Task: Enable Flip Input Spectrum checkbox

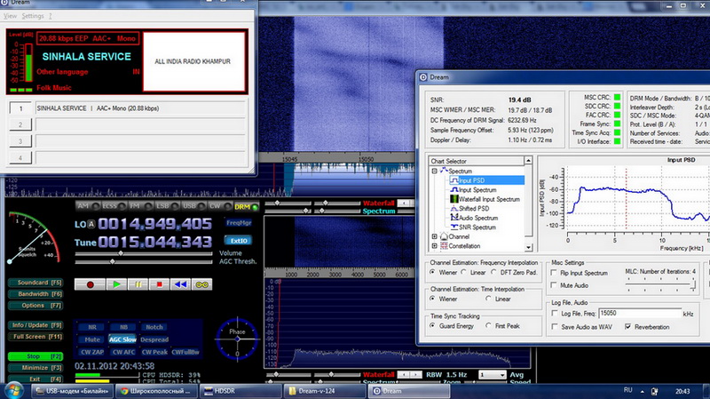Action: pyautogui.click(x=554, y=273)
